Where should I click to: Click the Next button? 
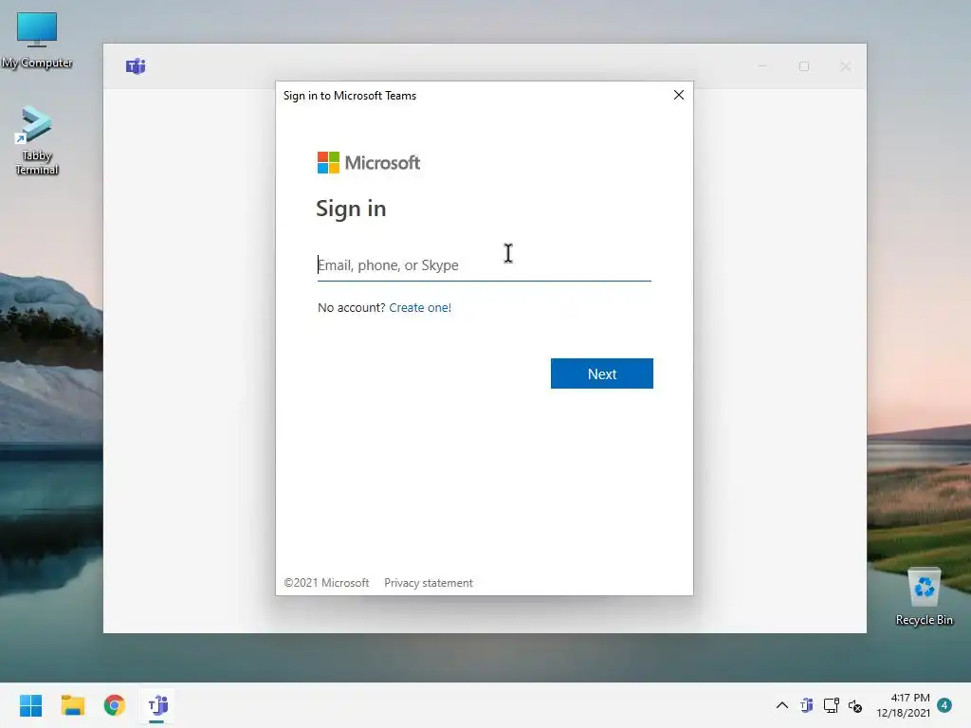click(x=601, y=373)
